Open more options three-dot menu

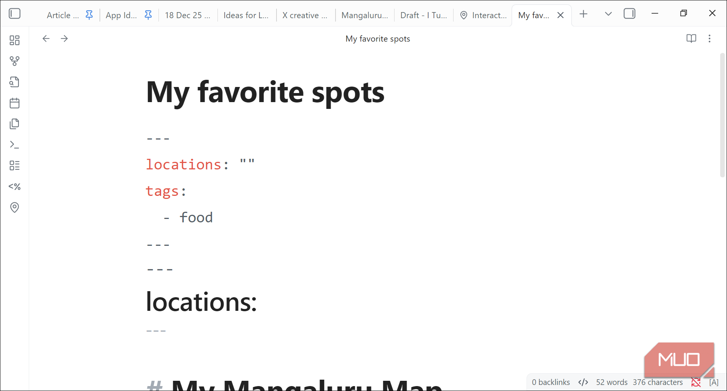[x=710, y=39]
